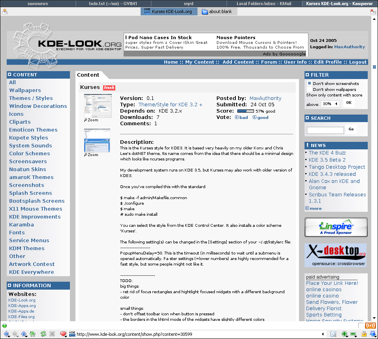This screenshot has width=378, height=339.
Task: Open Edit Profile in the site menu
Action: pyautogui.click(x=328, y=62)
